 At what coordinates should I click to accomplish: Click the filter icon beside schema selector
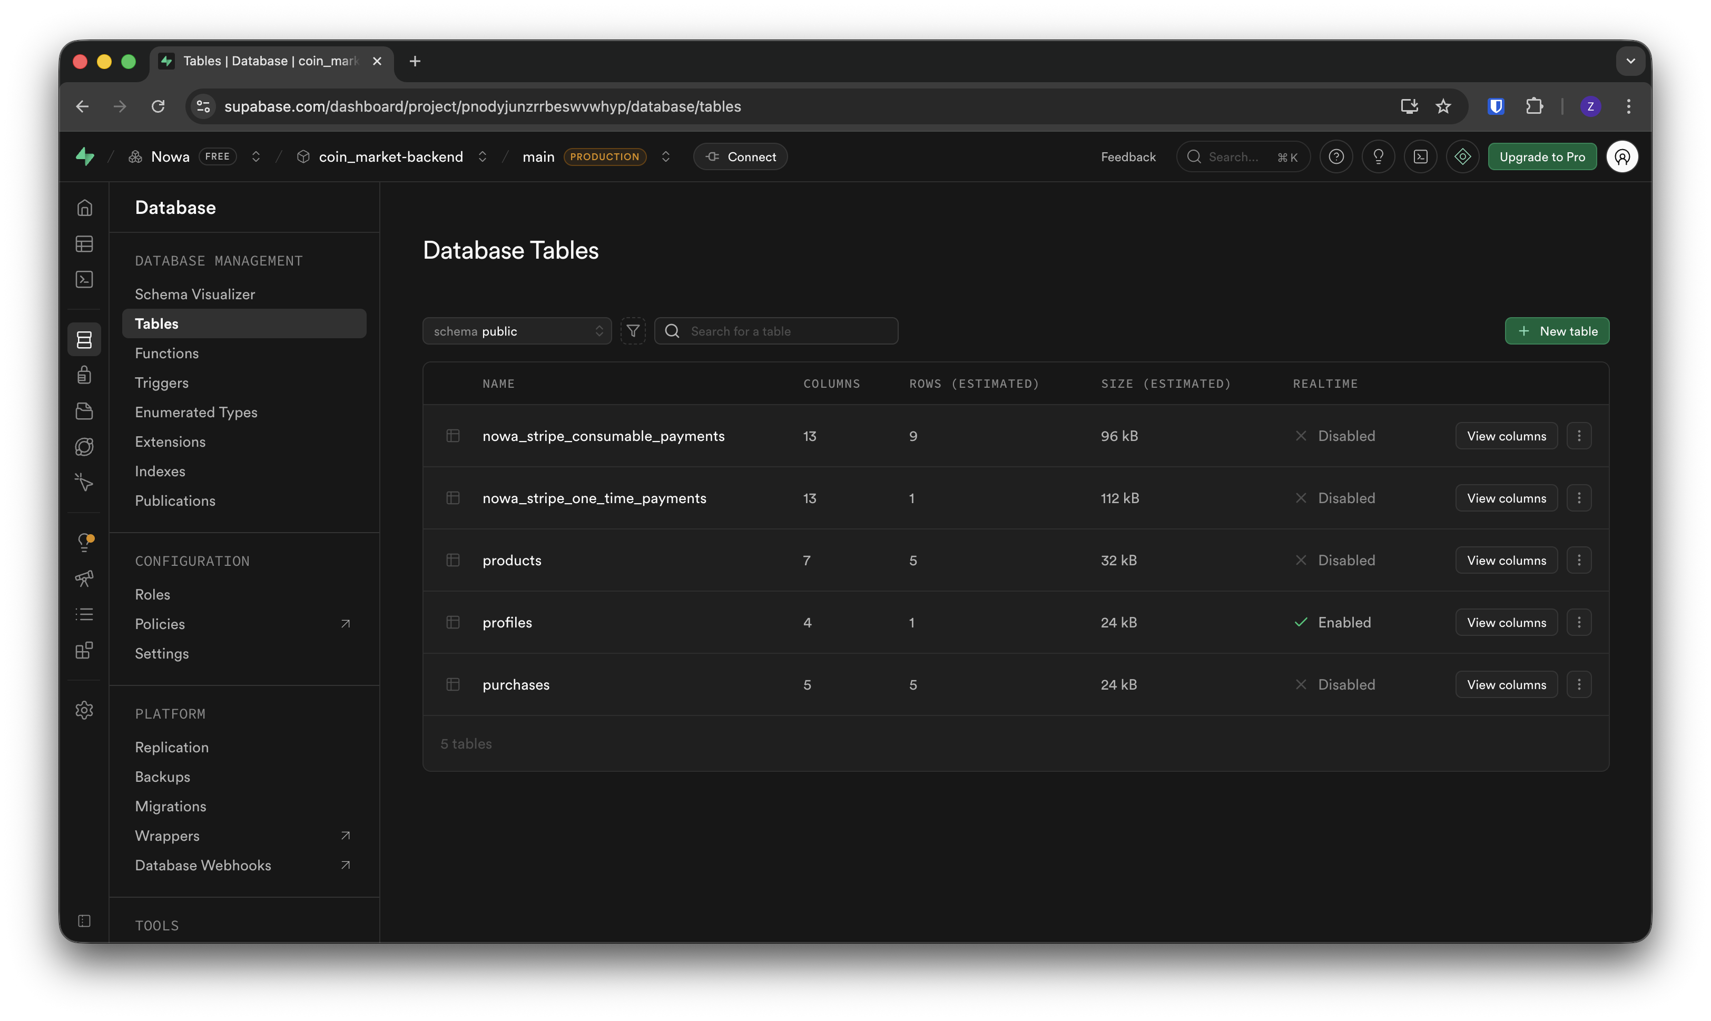(x=633, y=331)
